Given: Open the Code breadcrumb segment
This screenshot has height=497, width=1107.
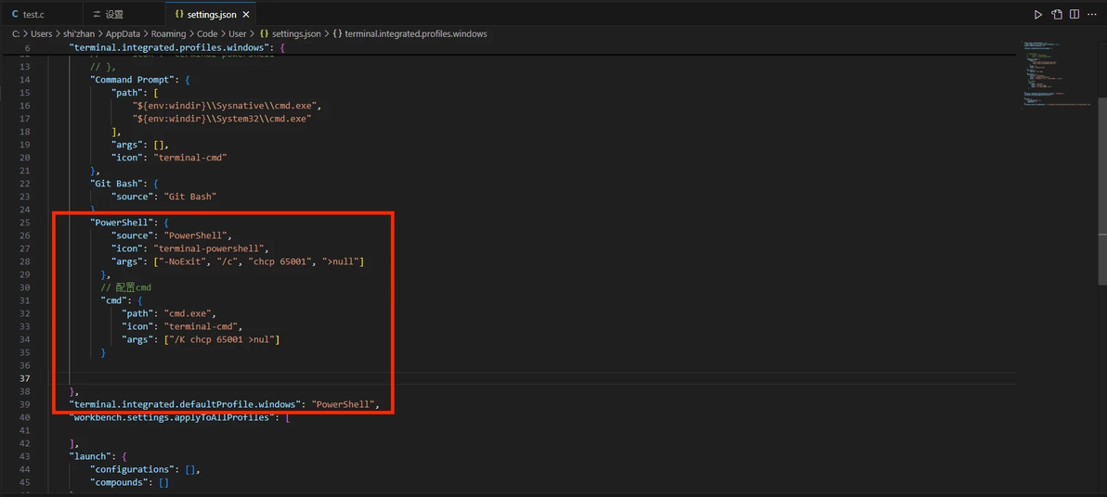Looking at the screenshot, I should click(207, 33).
